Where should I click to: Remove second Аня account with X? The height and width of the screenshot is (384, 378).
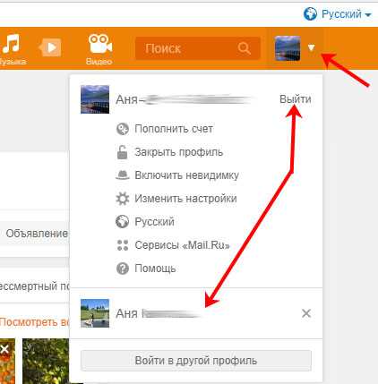coord(306,313)
